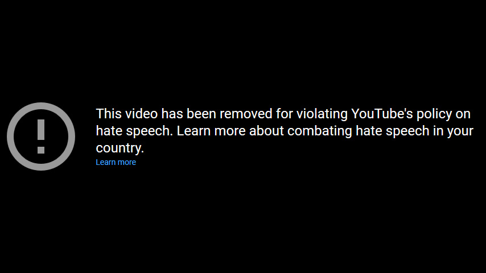This screenshot has height=273, width=486.
Task: Click the outer ring of the warning icon
Action: (x=10, y=136)
